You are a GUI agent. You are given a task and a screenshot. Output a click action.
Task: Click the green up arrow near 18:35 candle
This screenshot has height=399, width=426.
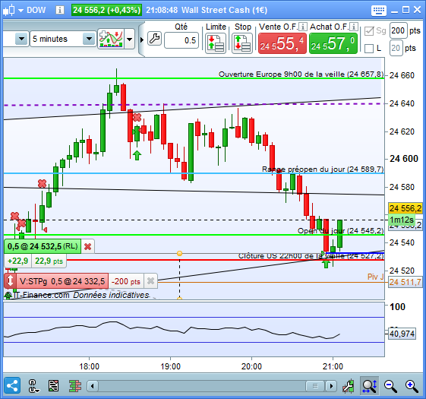pos(137,155)
